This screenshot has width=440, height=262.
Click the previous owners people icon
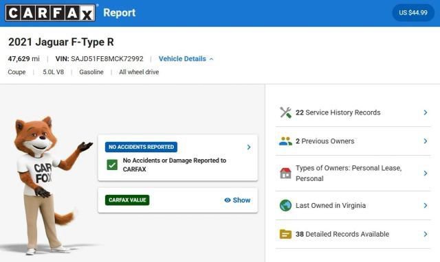point(285,141)
